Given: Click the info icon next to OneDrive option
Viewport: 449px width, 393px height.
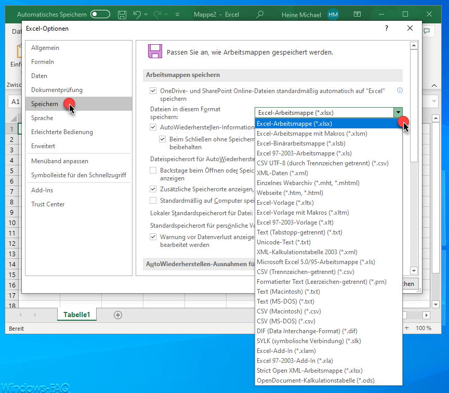Looking at the screenshot, I should click(400, 90).
